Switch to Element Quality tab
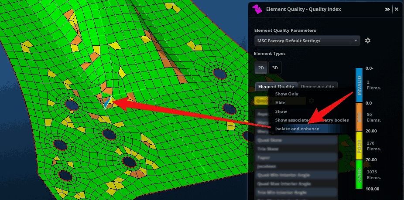 (x=276, y=86)
